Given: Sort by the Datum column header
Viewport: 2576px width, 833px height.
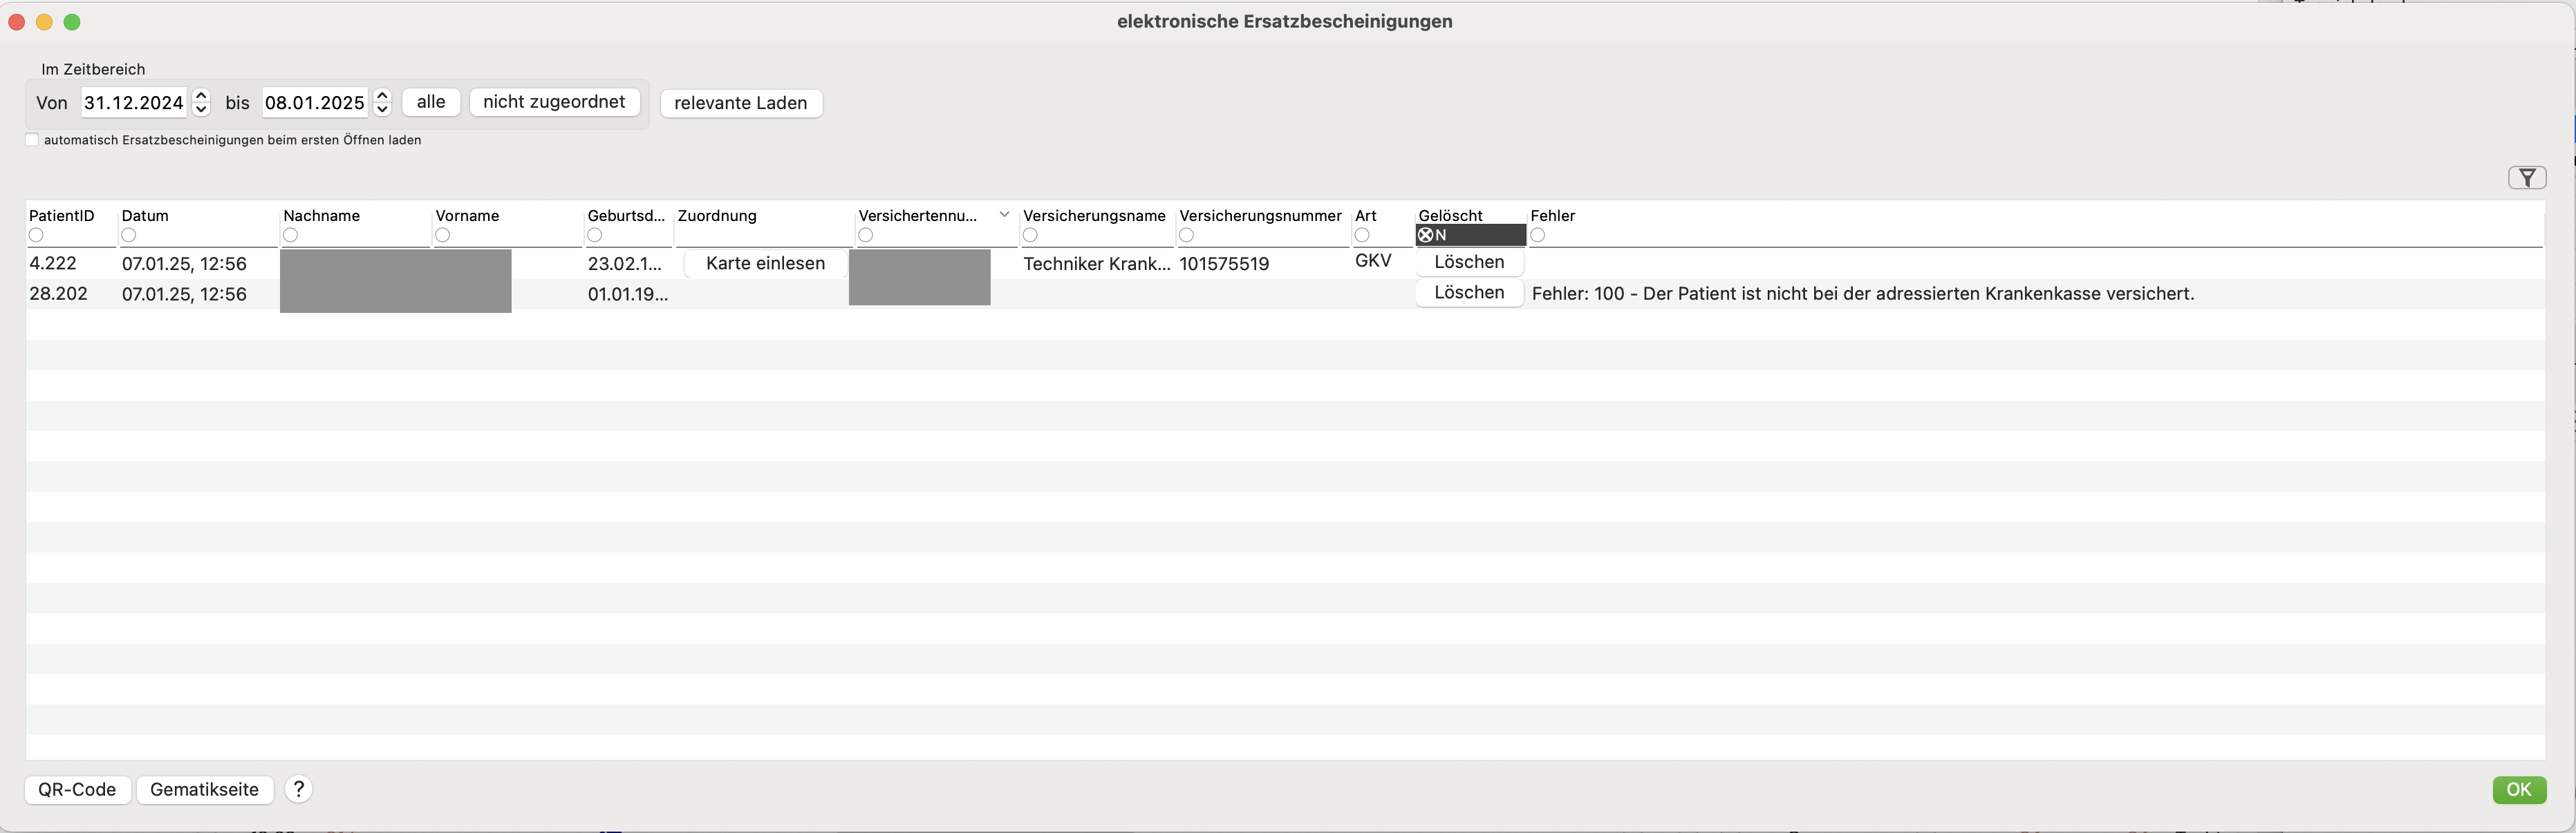Looking at the screenshot, I should (x=145, y=216).
